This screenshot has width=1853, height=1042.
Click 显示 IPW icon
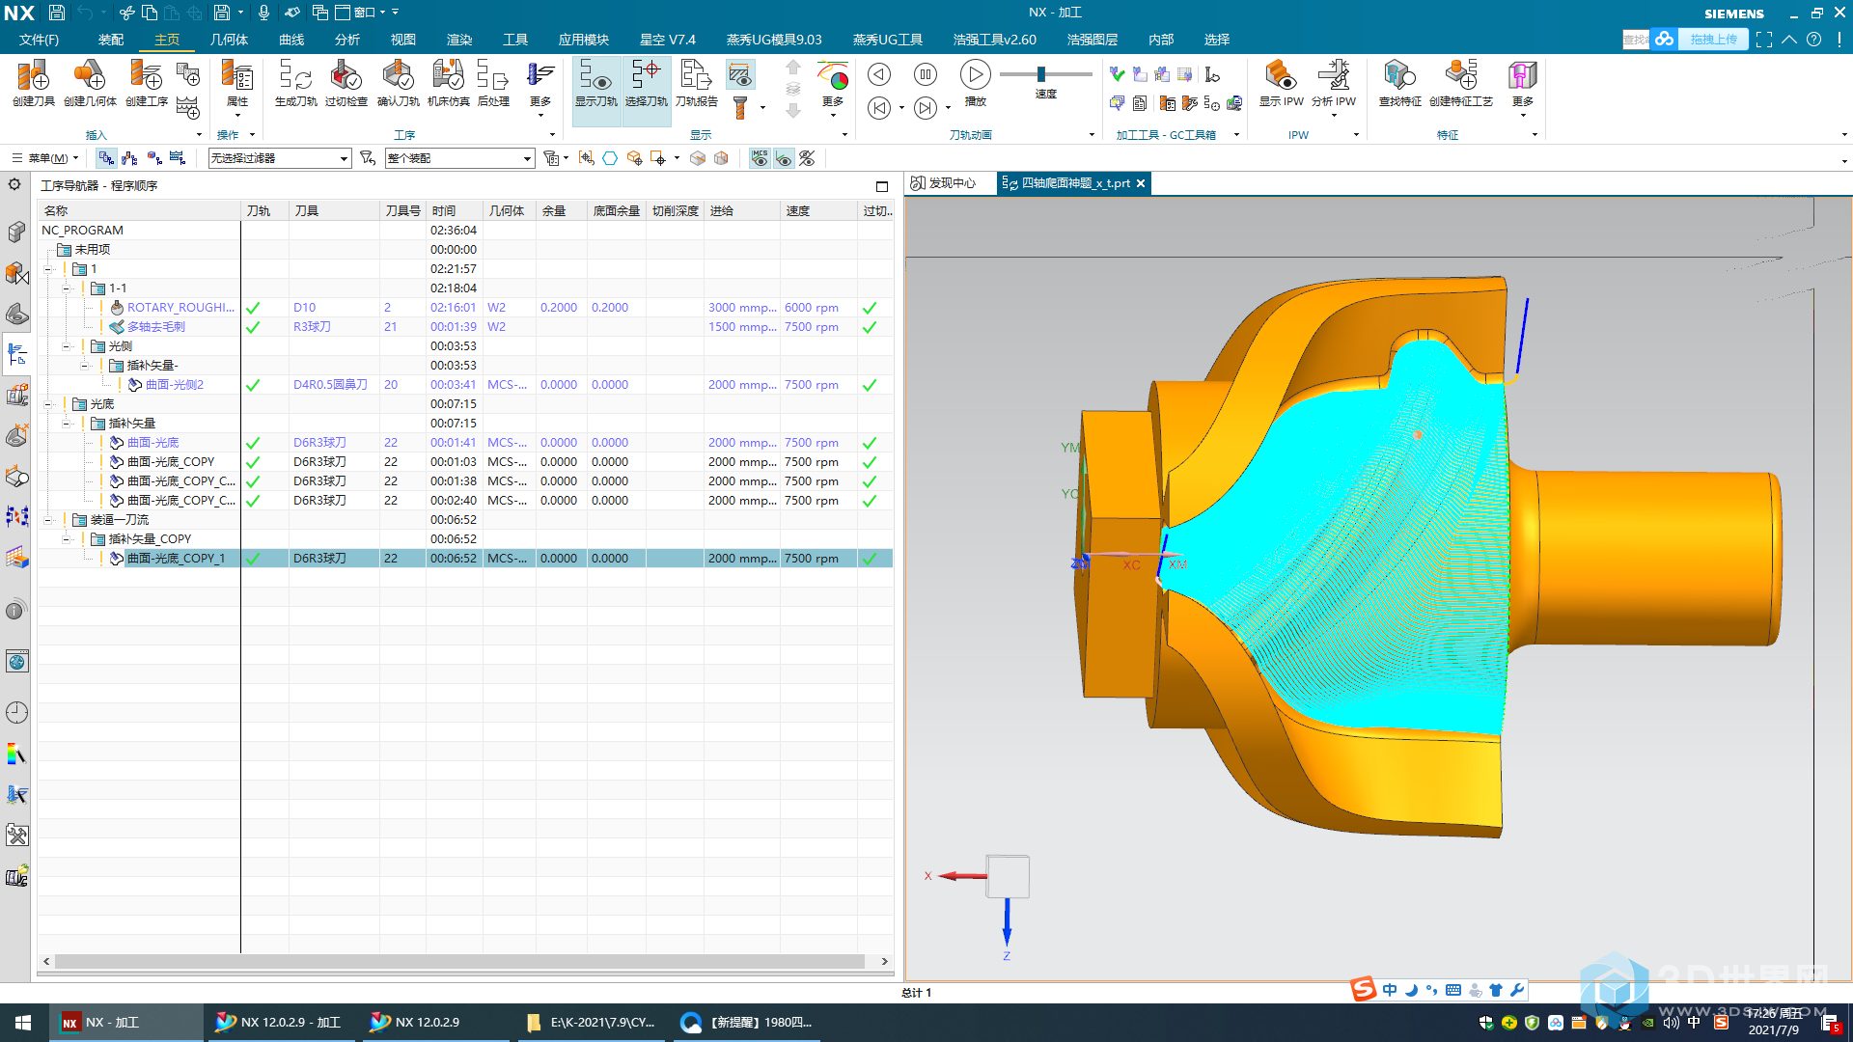(x=1281, y=83)
